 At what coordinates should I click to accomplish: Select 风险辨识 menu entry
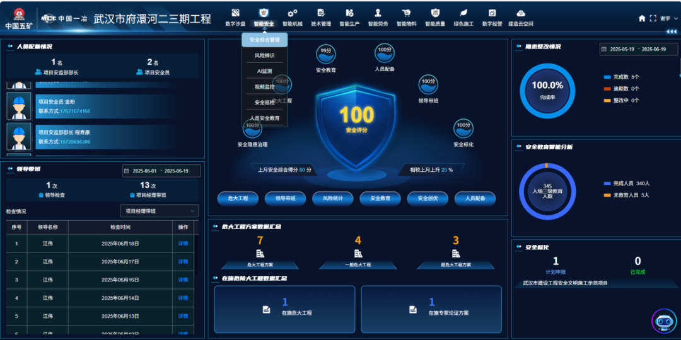[x=264, y=55]
